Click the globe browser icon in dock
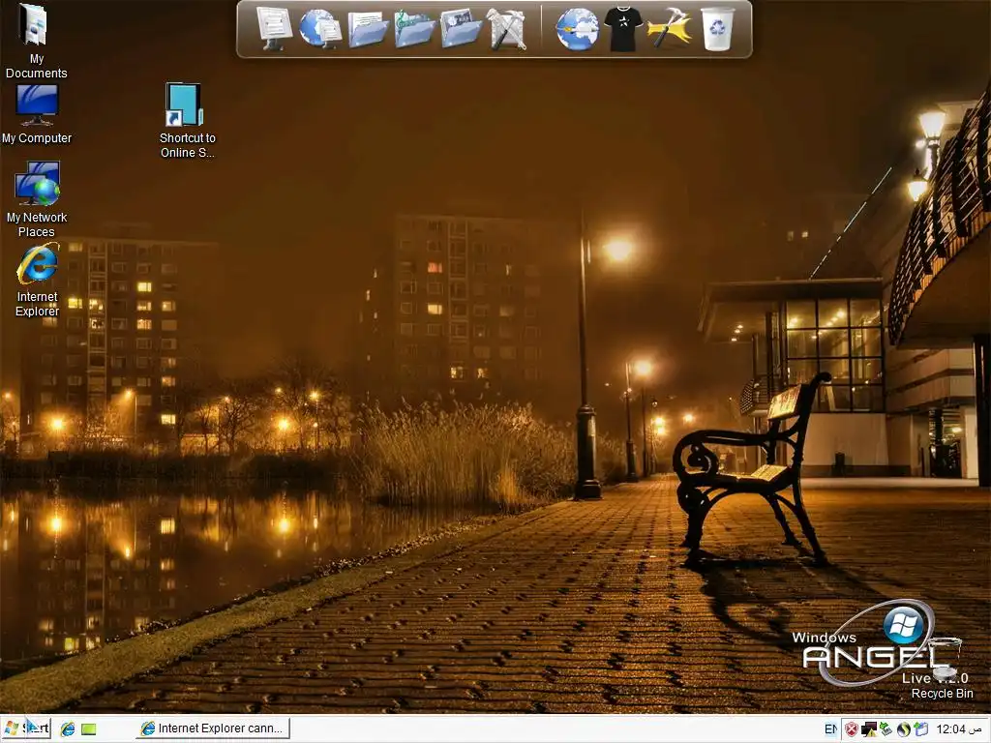 tap(577, 29)
